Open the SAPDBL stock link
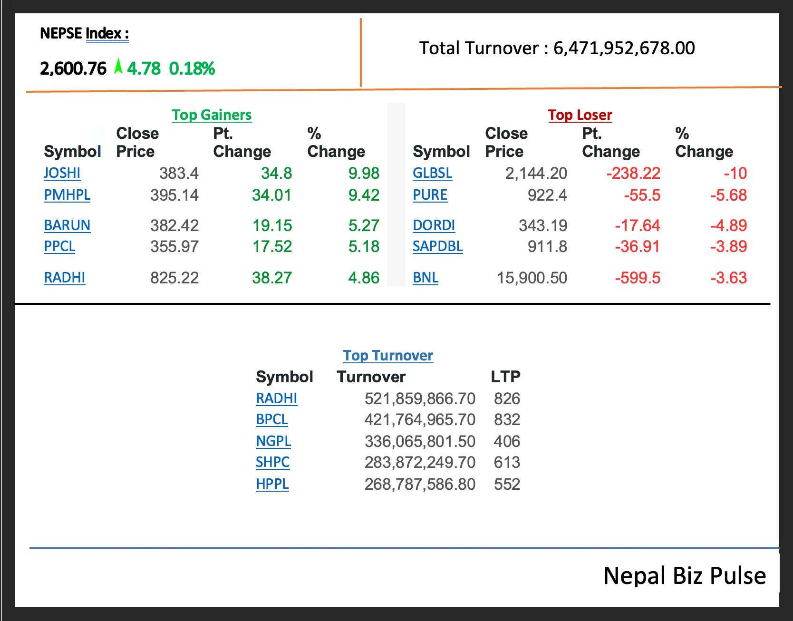793x621 pixels. click(437, 246)
